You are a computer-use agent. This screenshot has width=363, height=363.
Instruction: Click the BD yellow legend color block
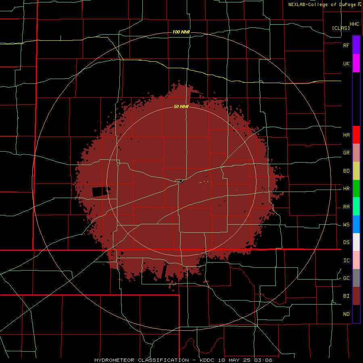tap(356, 171)
